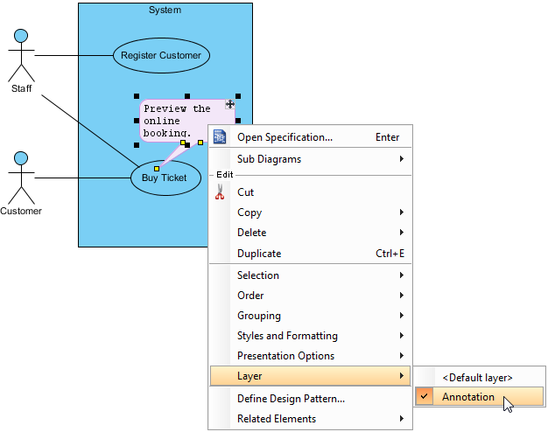The width and height of the screenshot is (548, 432).
Task: Click the 'Customer' actor label
Action: pyautogui.click(x=21, y=211)
